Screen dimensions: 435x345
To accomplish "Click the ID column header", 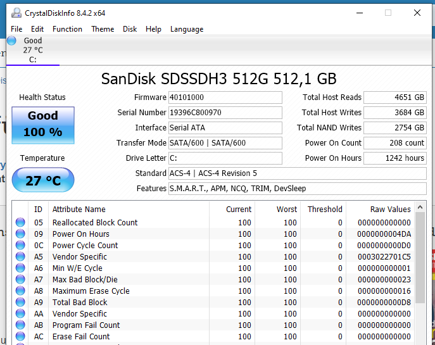I will (38, 209).
